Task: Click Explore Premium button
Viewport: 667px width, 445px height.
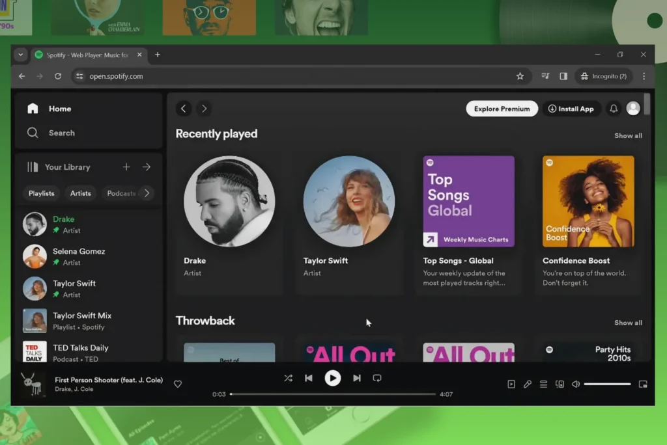Action: point(502,109)
